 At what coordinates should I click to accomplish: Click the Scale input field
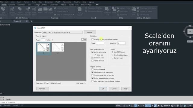click(100, 43)
